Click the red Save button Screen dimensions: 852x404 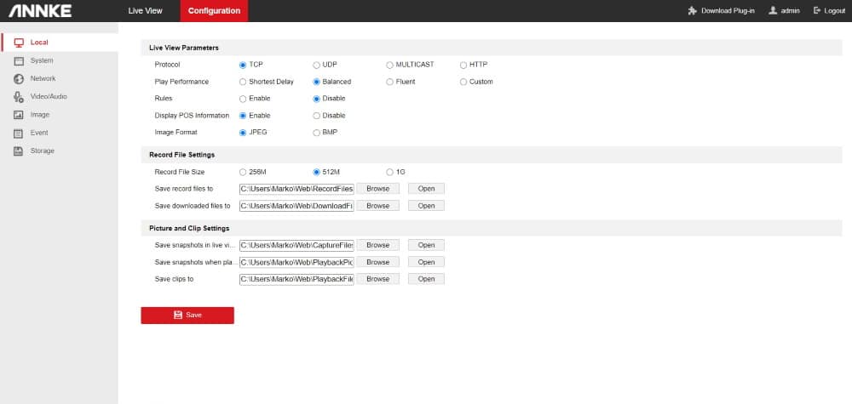187,315
